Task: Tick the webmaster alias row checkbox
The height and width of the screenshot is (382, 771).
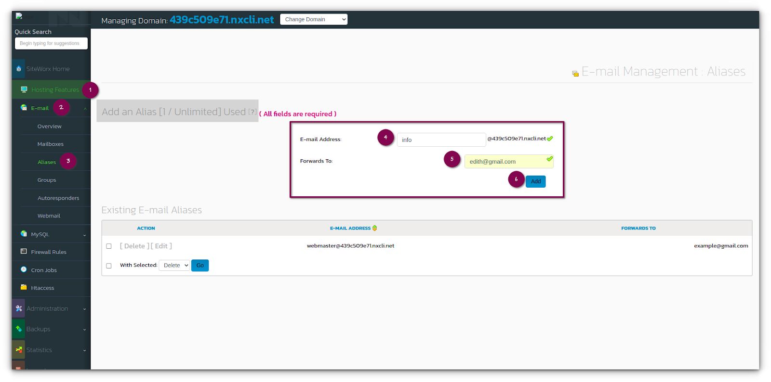Action: pos(109,246)
